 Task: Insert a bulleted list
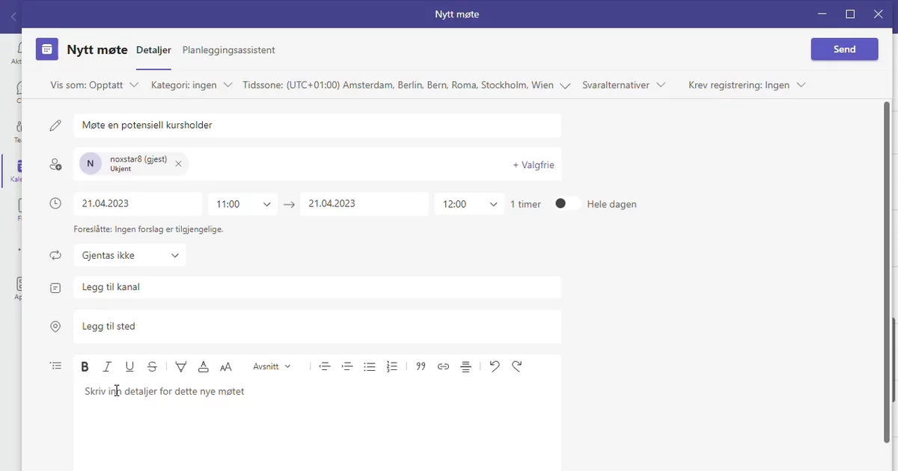click(x=369, y=366)
